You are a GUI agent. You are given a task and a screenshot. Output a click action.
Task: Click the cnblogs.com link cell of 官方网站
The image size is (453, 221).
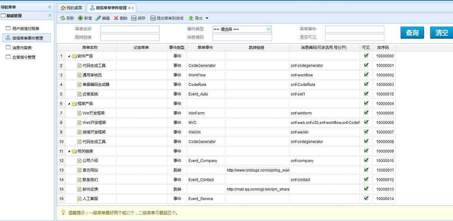258,170
